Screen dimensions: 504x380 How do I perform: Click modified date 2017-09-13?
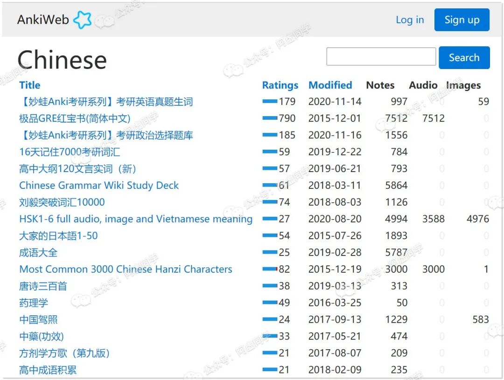pos(335,319)
